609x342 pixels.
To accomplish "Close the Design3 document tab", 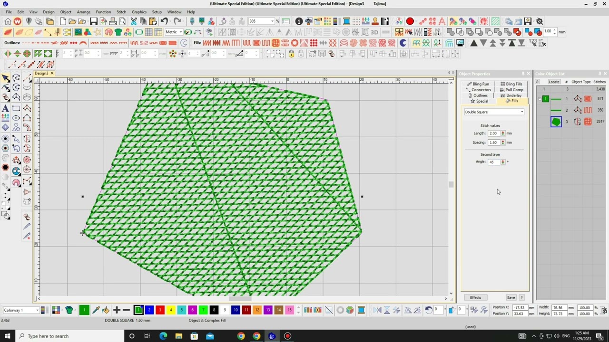I will 52,74.
